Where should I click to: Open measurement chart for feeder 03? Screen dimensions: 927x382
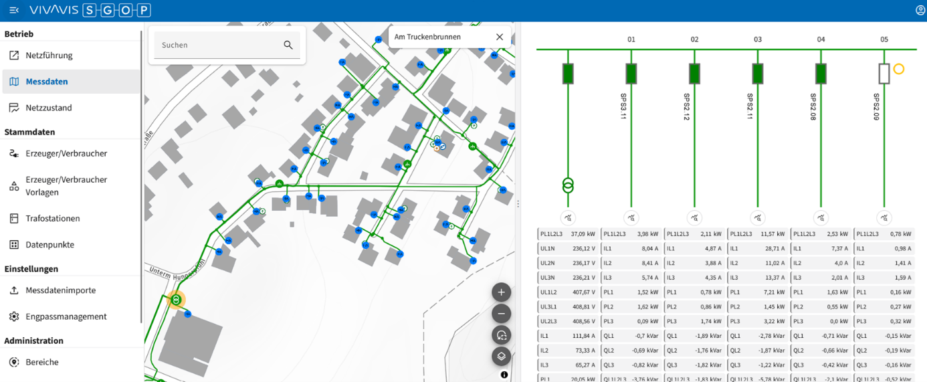[758, 217]
